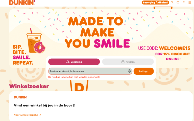The height and width of the screenshot is (121, 194).
Task: Click the Let's go button
Action: [143, 71]
